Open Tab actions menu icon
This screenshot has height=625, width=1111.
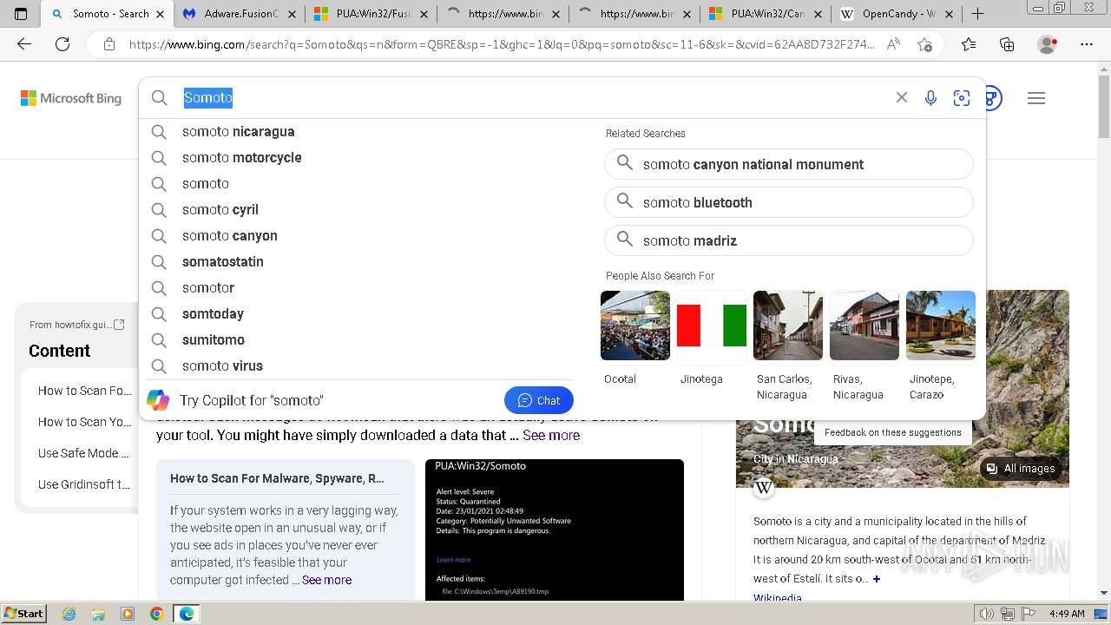click(x=21, y=14)
